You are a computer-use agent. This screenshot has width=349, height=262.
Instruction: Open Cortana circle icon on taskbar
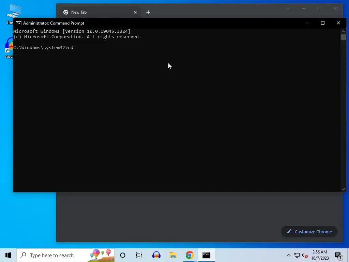tap(123, 255)
